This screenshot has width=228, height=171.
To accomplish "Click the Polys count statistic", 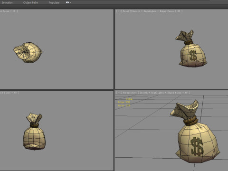I will point(124,102).
